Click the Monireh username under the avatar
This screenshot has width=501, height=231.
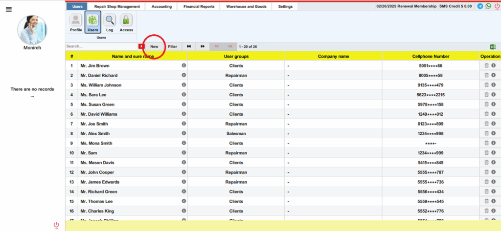[32, 48]
